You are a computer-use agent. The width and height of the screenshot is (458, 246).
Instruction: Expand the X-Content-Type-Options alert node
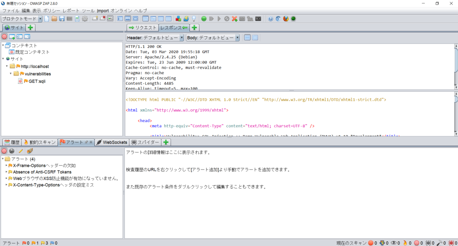[6, 185]
